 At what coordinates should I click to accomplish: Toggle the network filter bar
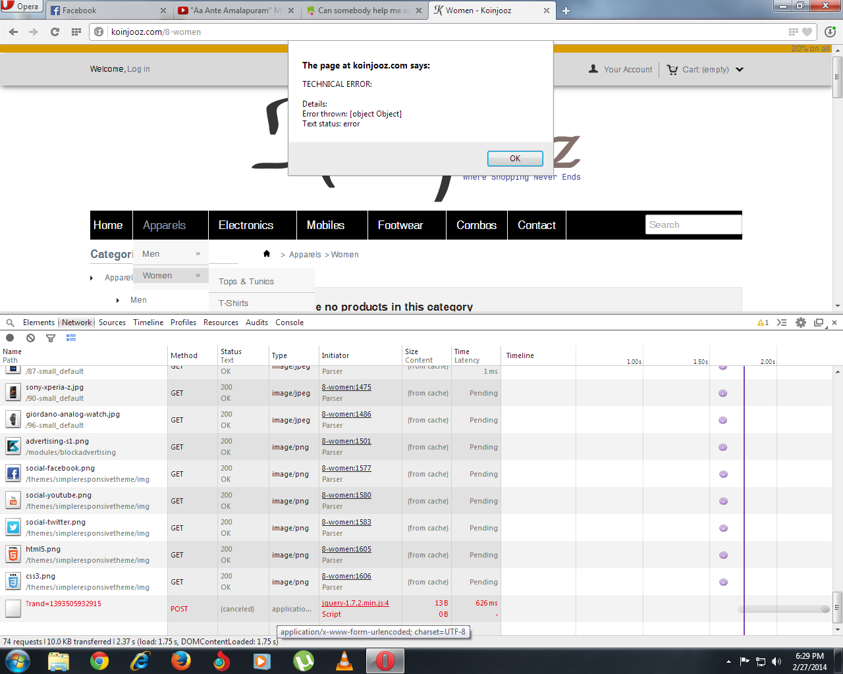click(x=51, y=338)
